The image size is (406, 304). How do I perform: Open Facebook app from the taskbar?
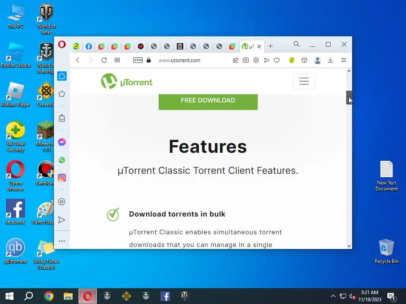(165, 296)
